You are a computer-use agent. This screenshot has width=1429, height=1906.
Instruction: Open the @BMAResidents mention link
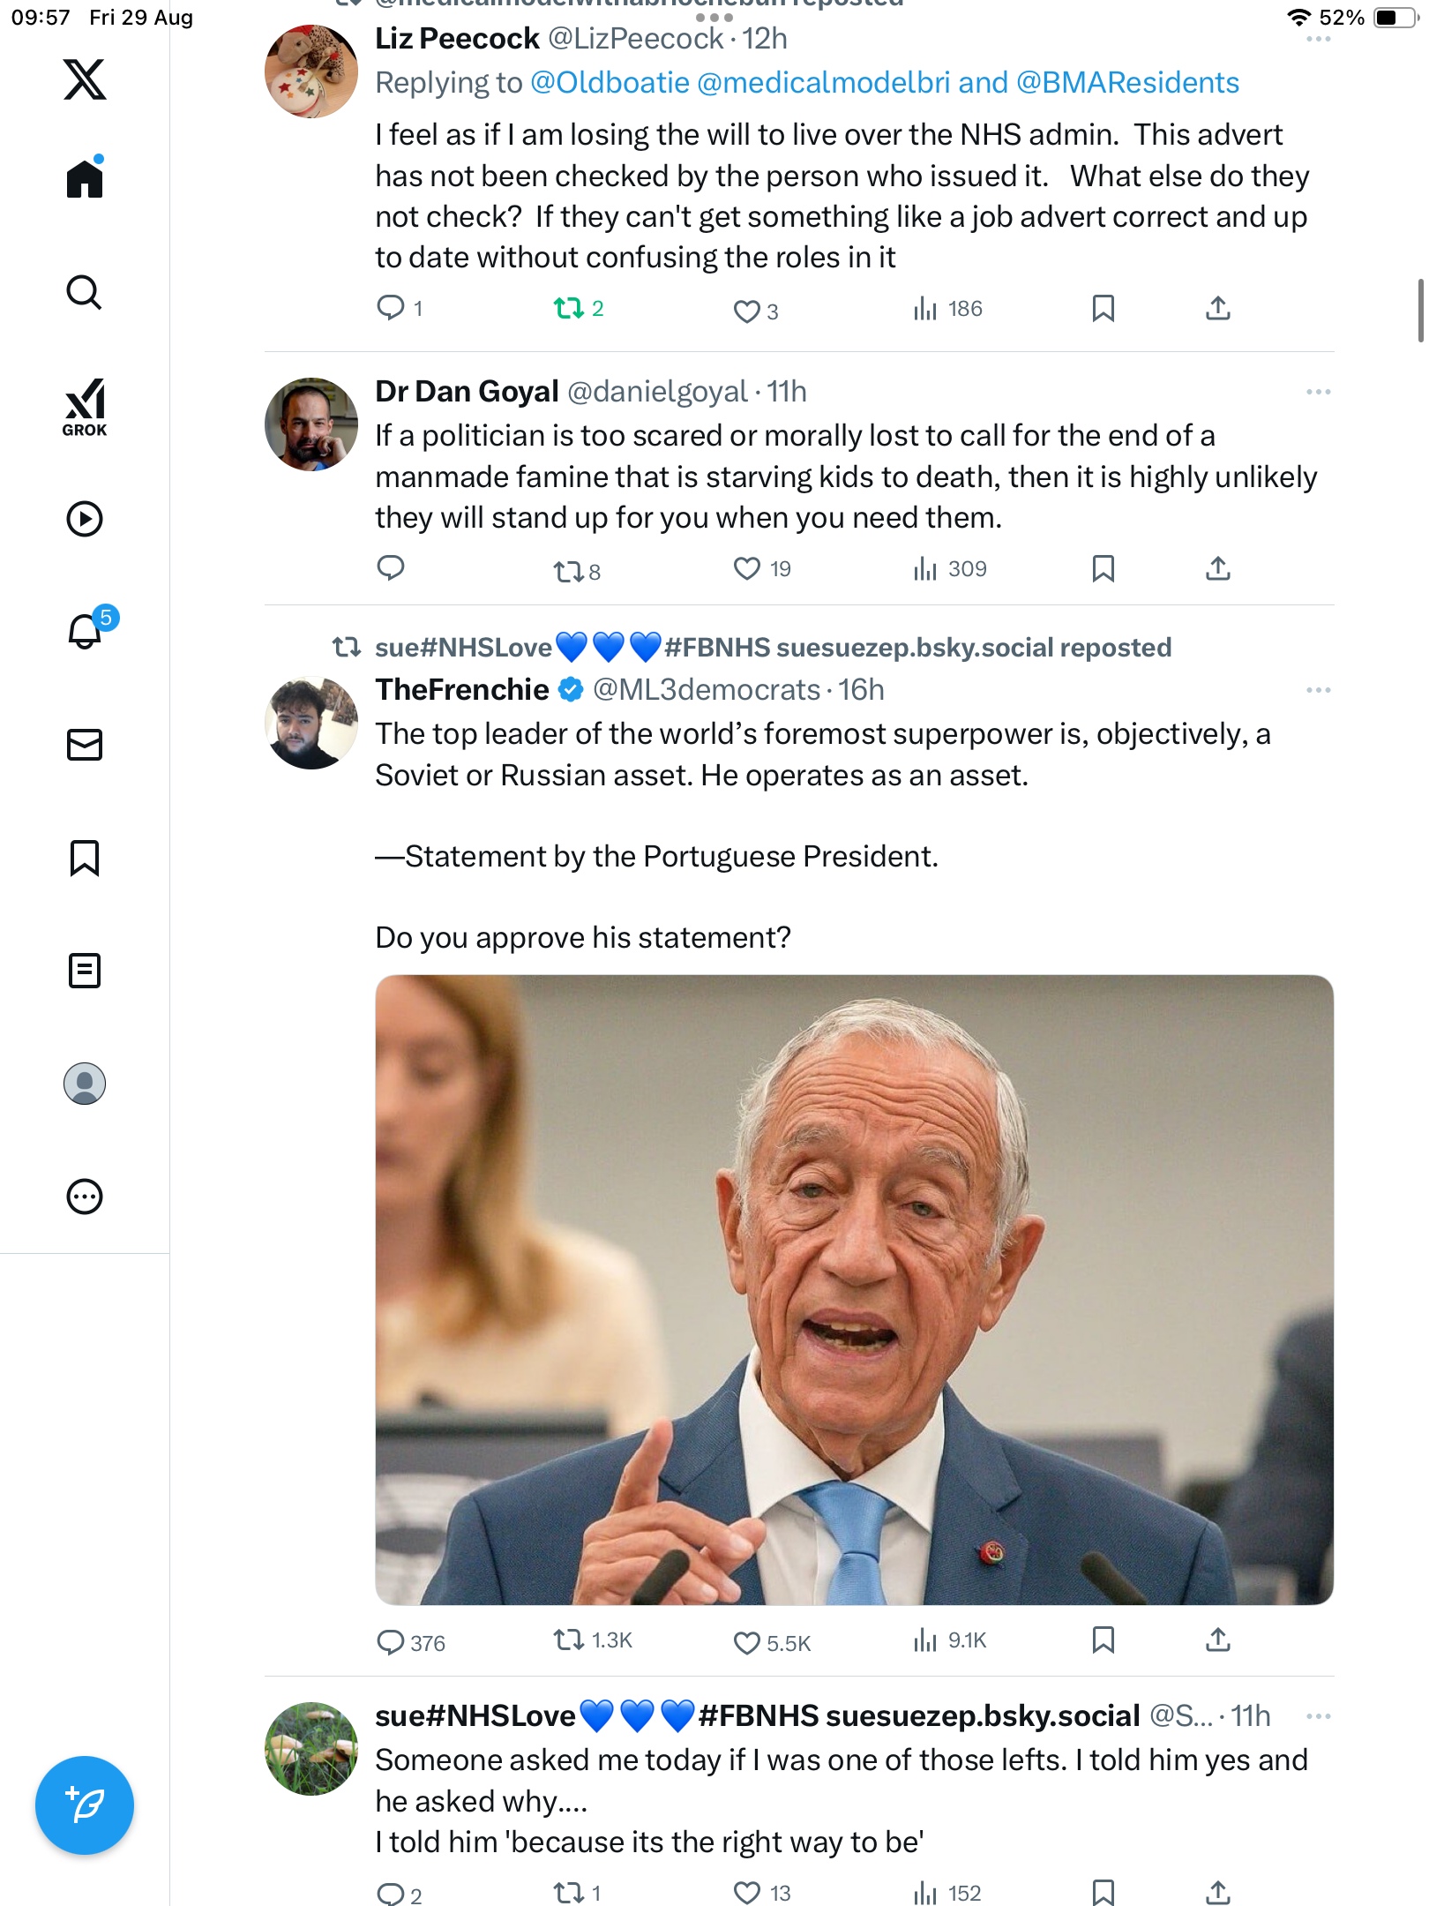(x=1127, y=83)
